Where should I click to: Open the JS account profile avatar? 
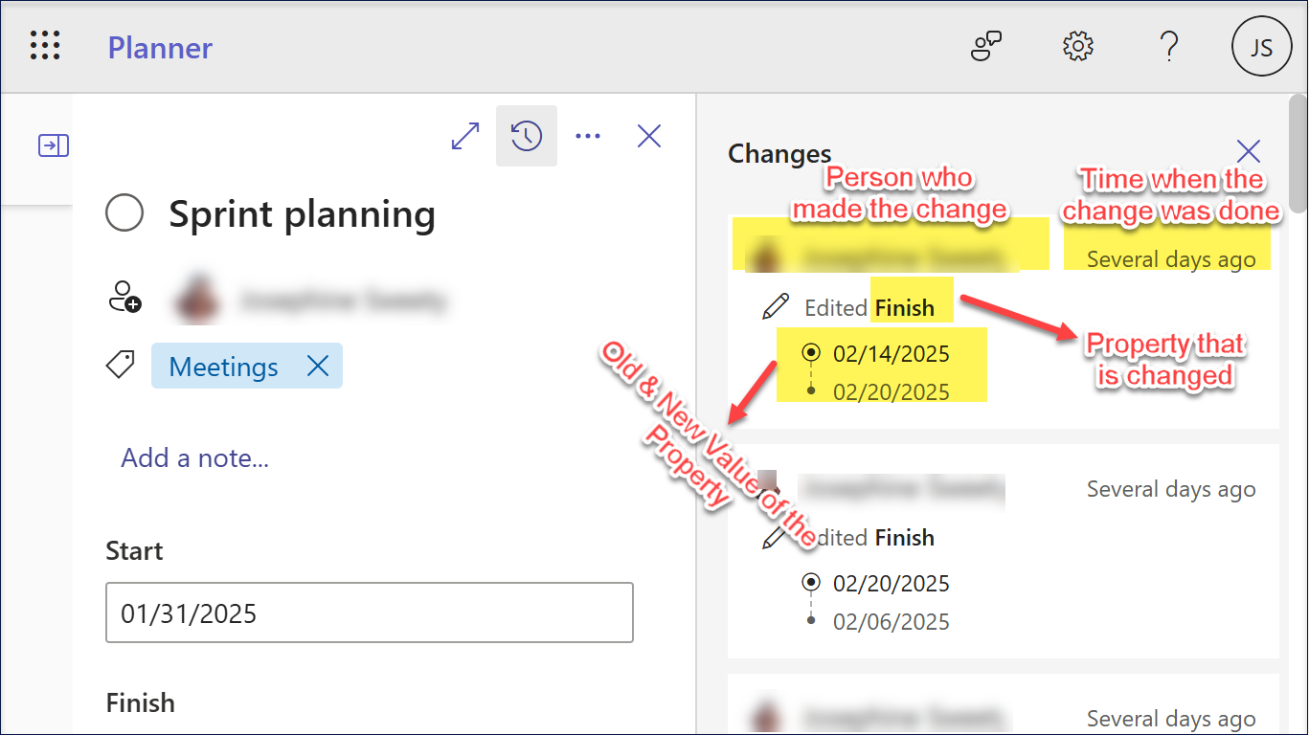[1261, 47]
